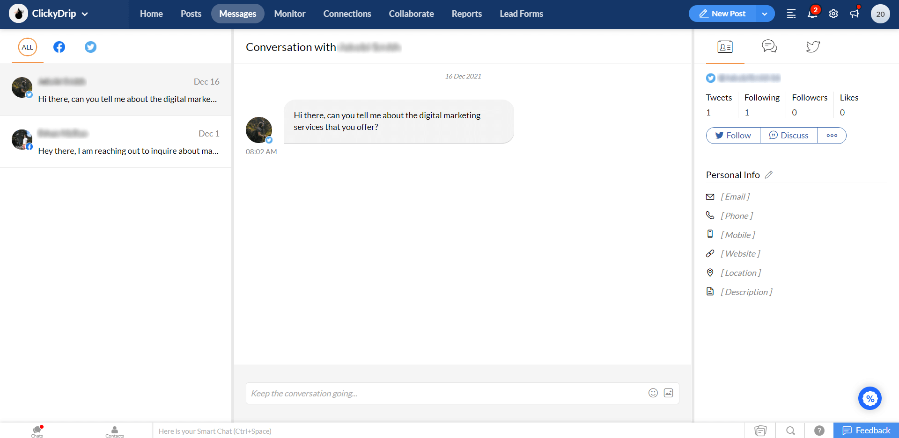
Task: Click the [Location] field placeholder
Action: click(x=741, y=273)
